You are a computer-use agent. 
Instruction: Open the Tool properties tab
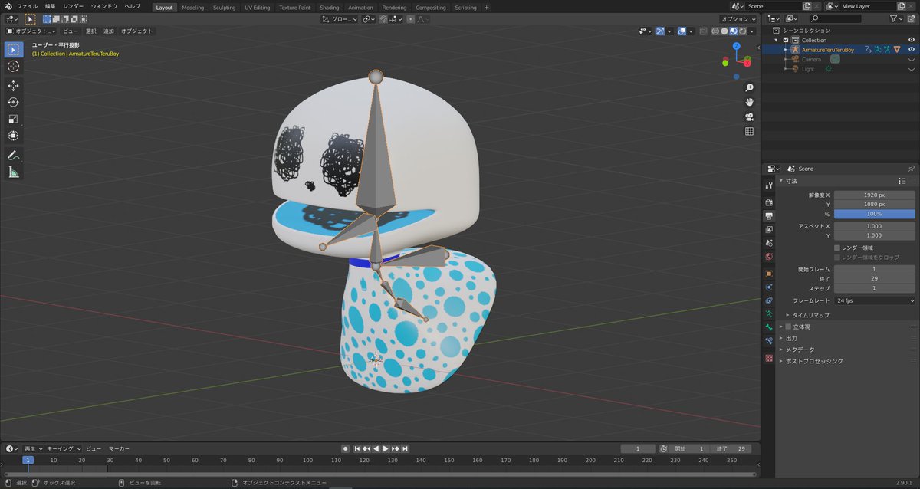tap(769, 185)
